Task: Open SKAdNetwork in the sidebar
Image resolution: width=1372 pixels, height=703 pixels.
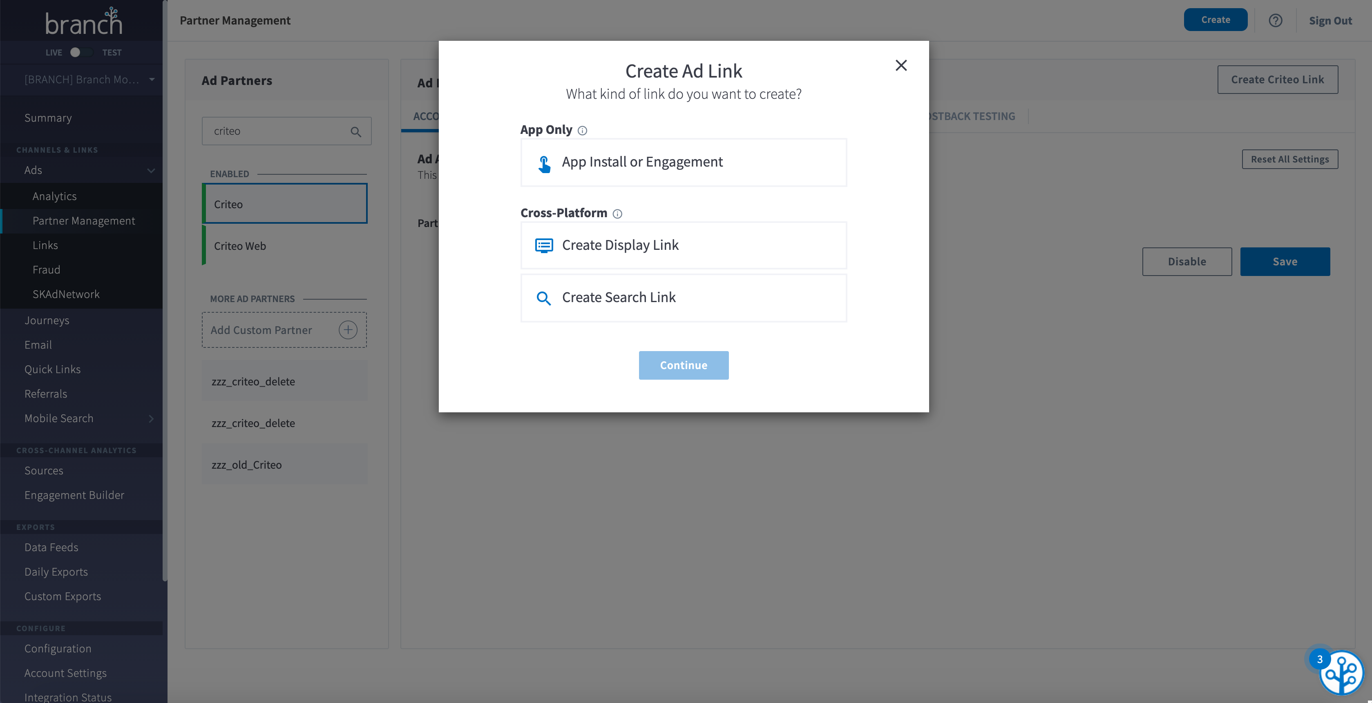Action: [x=66, y=294]
